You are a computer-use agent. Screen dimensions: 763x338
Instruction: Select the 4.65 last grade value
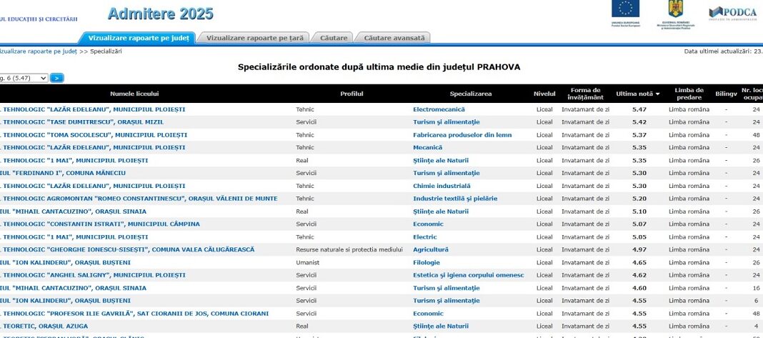pyautogui.click(x=639, y=262)
